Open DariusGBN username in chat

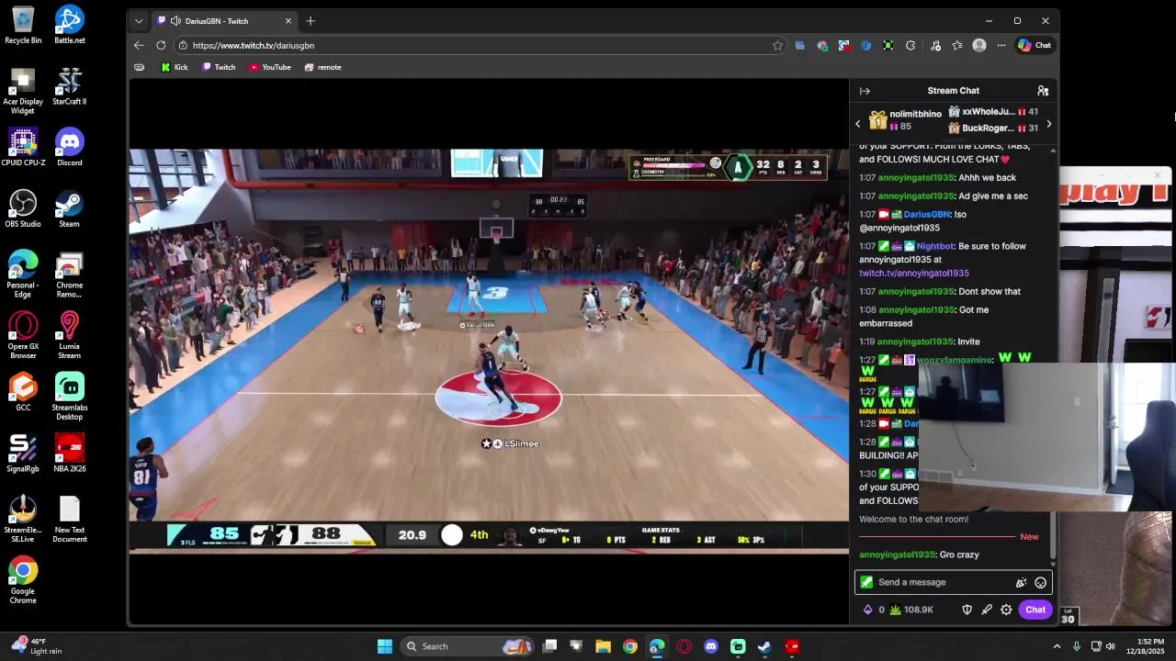click(926, 214)
